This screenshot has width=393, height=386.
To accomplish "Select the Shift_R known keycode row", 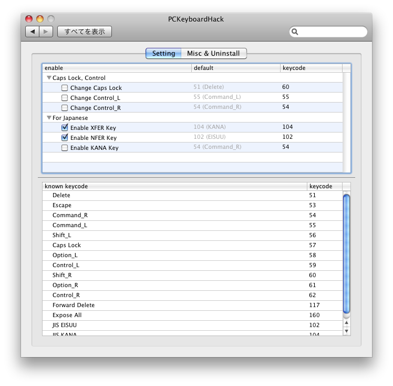I will [192, 276].
